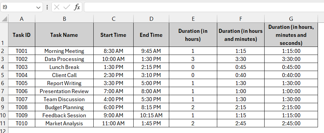
Task: Open the Name Box dropdown arrow
Action: point(38,7)
